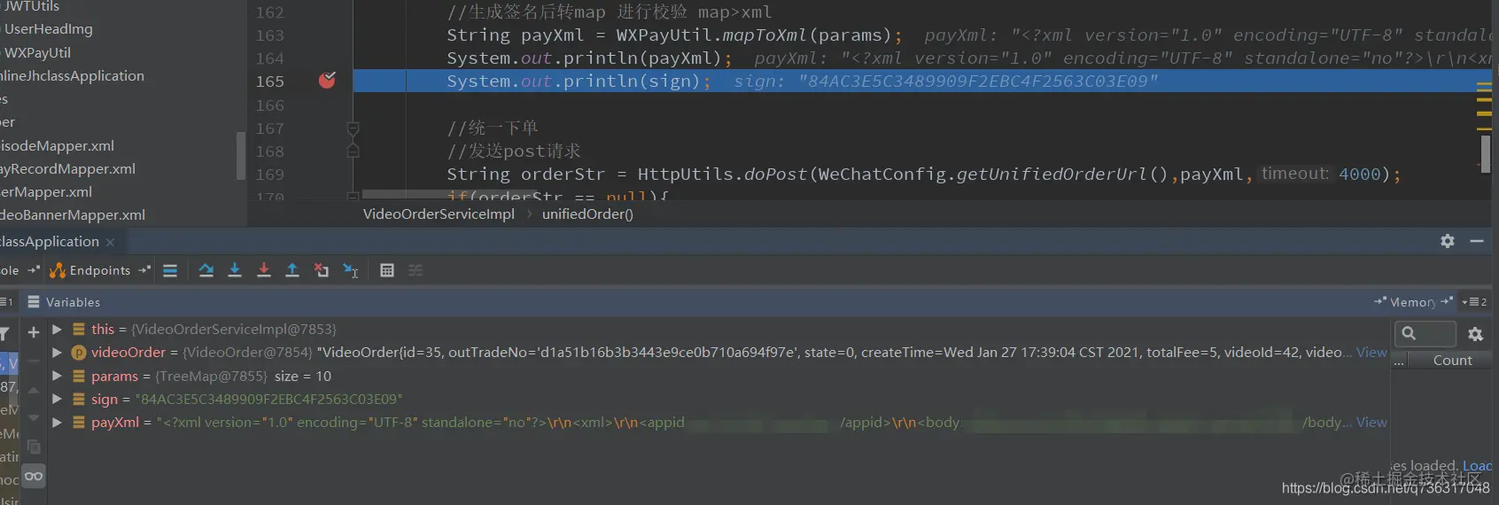Viewport: 1499px width, 505px height.
Task: Click the Drop Frame icon
Action: pos(322,271)
